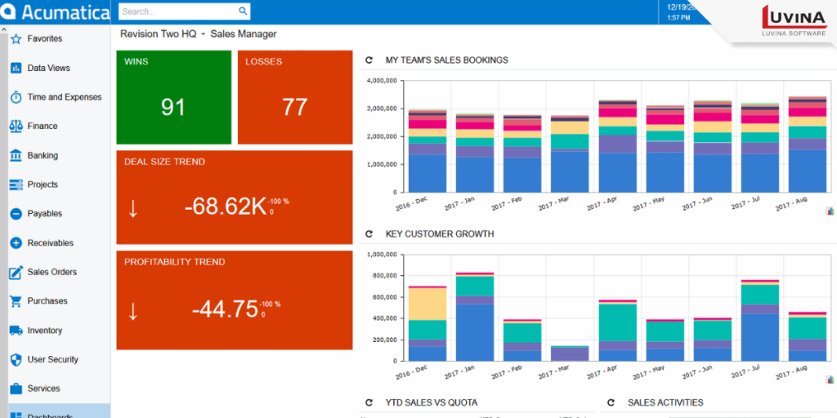Open the User Security shield icon
The height and width of the screenshot is (418, 837).
pyautogui.click(x=16, y=359)
